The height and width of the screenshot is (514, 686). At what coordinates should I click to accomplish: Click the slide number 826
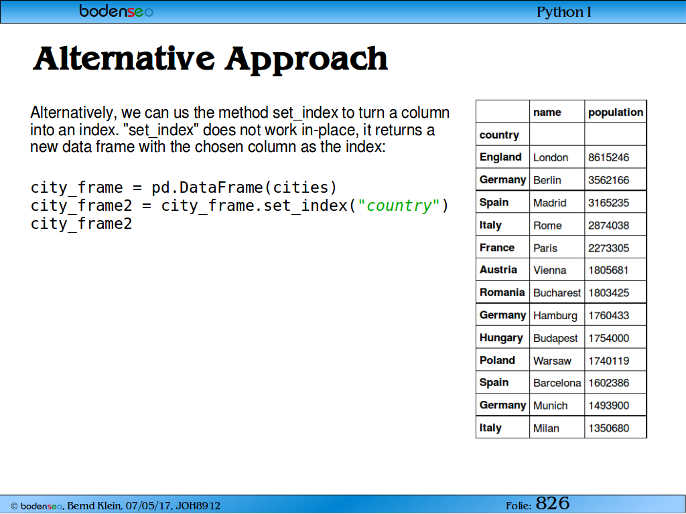553,503
